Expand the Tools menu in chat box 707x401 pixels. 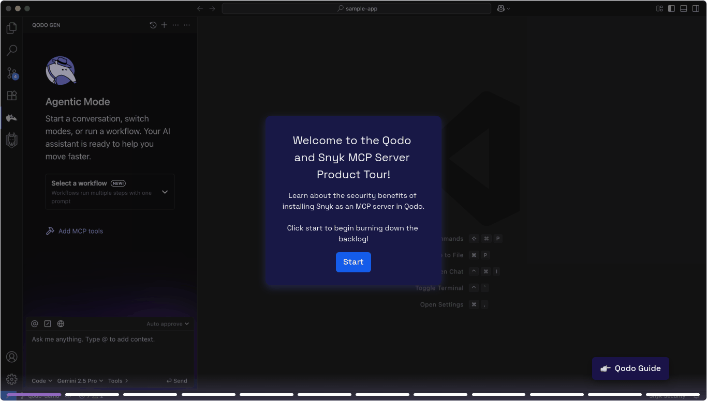(x=118, y=381)
